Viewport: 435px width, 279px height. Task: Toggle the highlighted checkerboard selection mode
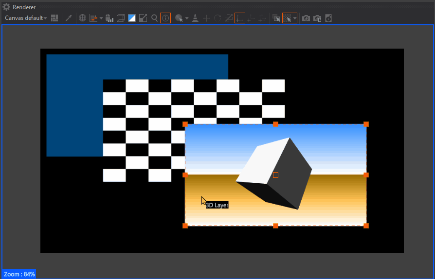pos(288,18)
